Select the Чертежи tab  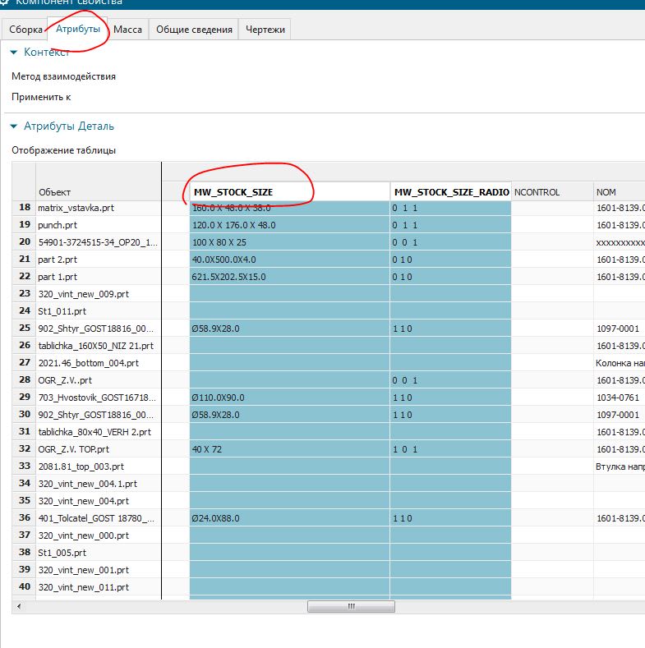click(265, 30)
